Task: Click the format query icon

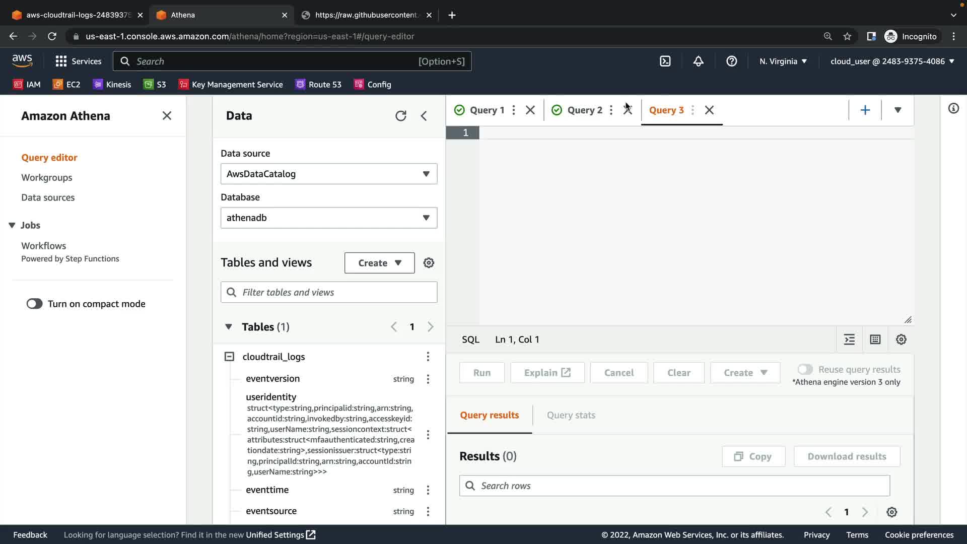Action: point(849,339)
